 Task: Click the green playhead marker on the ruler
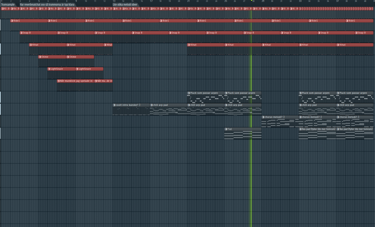click(251, 1)
